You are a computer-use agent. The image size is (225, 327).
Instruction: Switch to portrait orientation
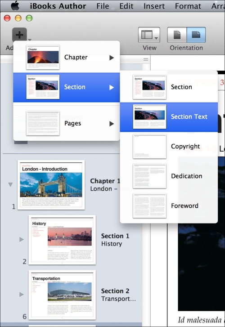[x=177, y=35]
